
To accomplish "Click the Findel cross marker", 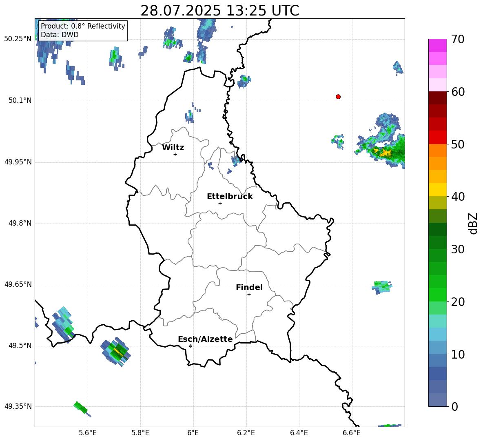I will coord(249,294).
